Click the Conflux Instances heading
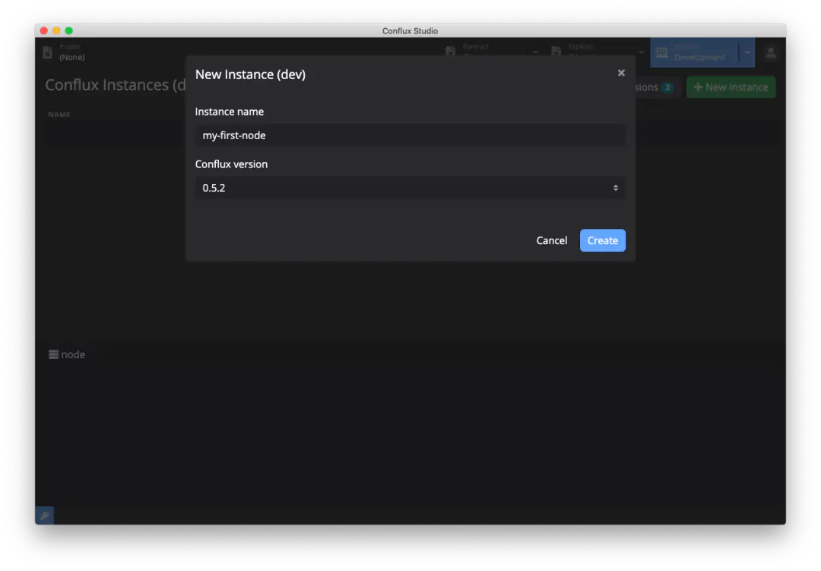Screen dimensions: 821x571 (x=116, y=85)
